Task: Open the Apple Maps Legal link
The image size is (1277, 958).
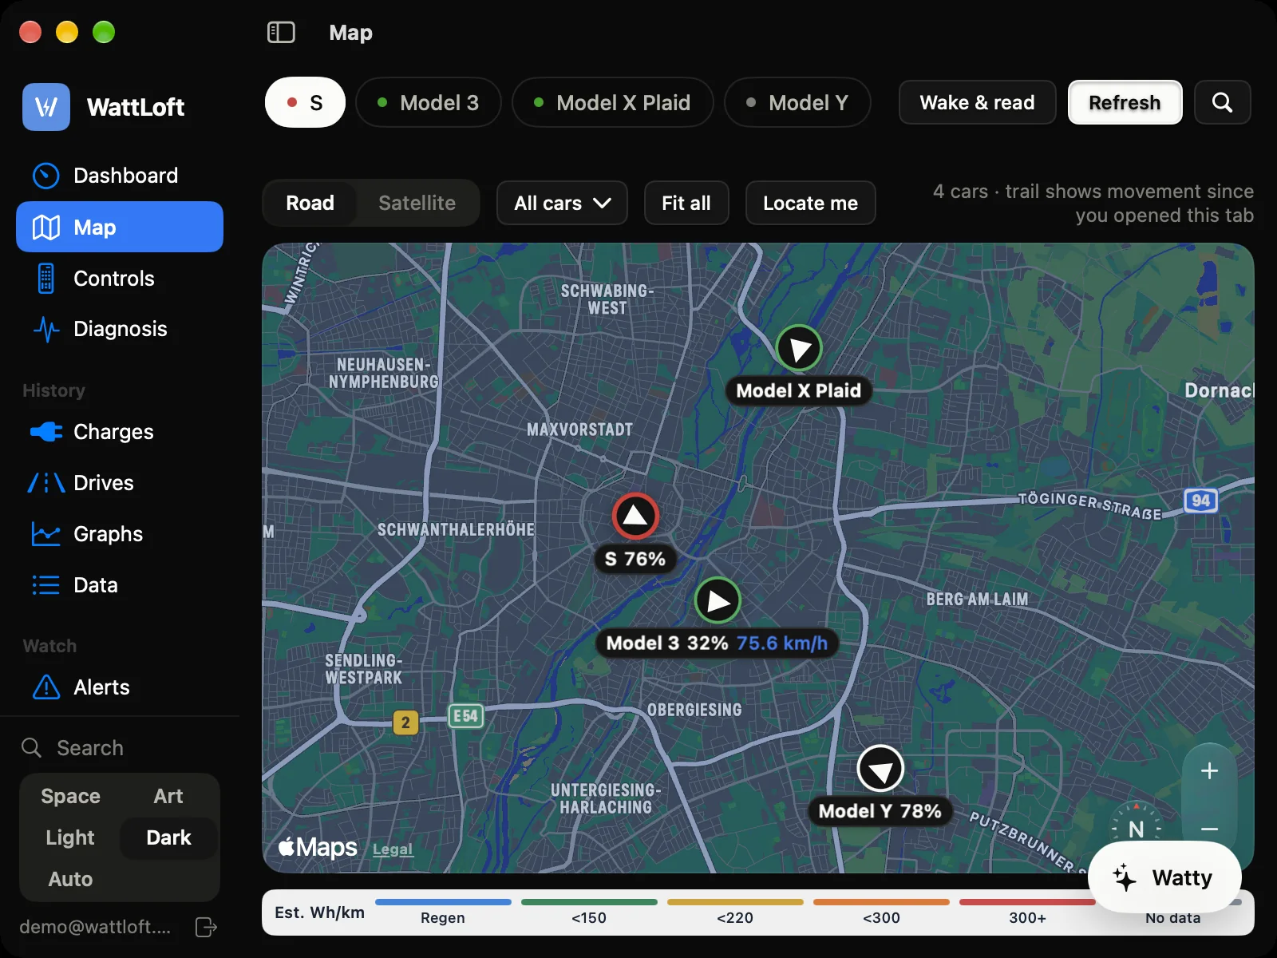Action: point(393,849)
